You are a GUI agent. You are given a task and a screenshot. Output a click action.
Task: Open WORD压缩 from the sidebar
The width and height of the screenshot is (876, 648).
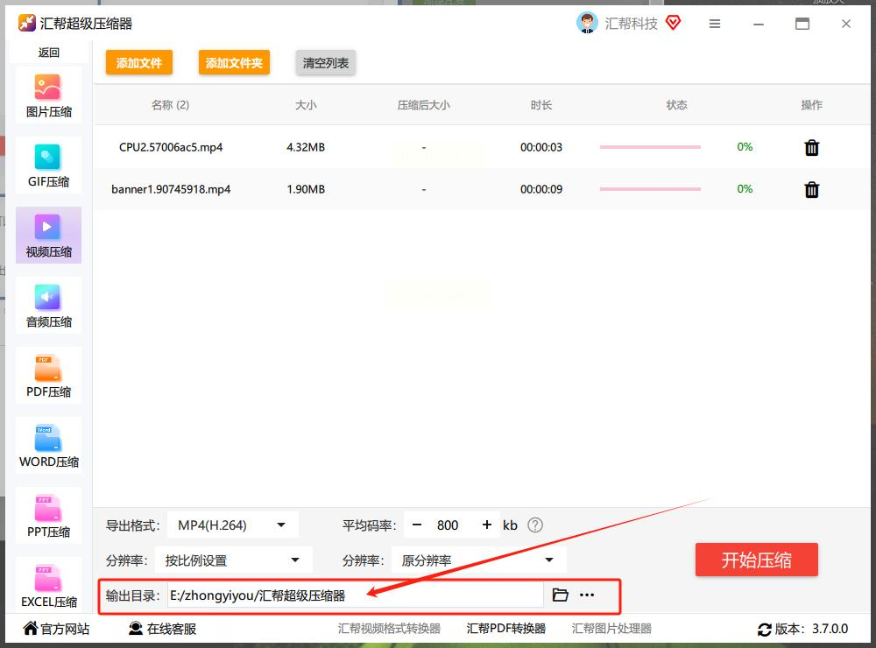(x=48, y=445)
